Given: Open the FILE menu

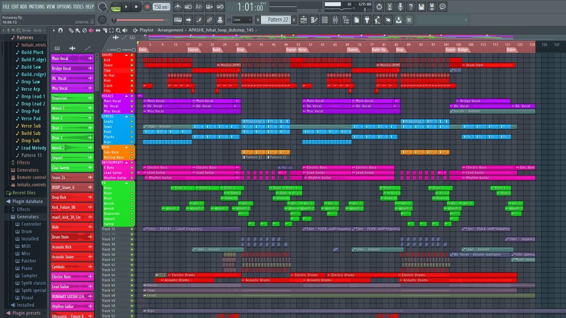Looking at the screenshot, I should pyautogui.click(x=6, y=7).
